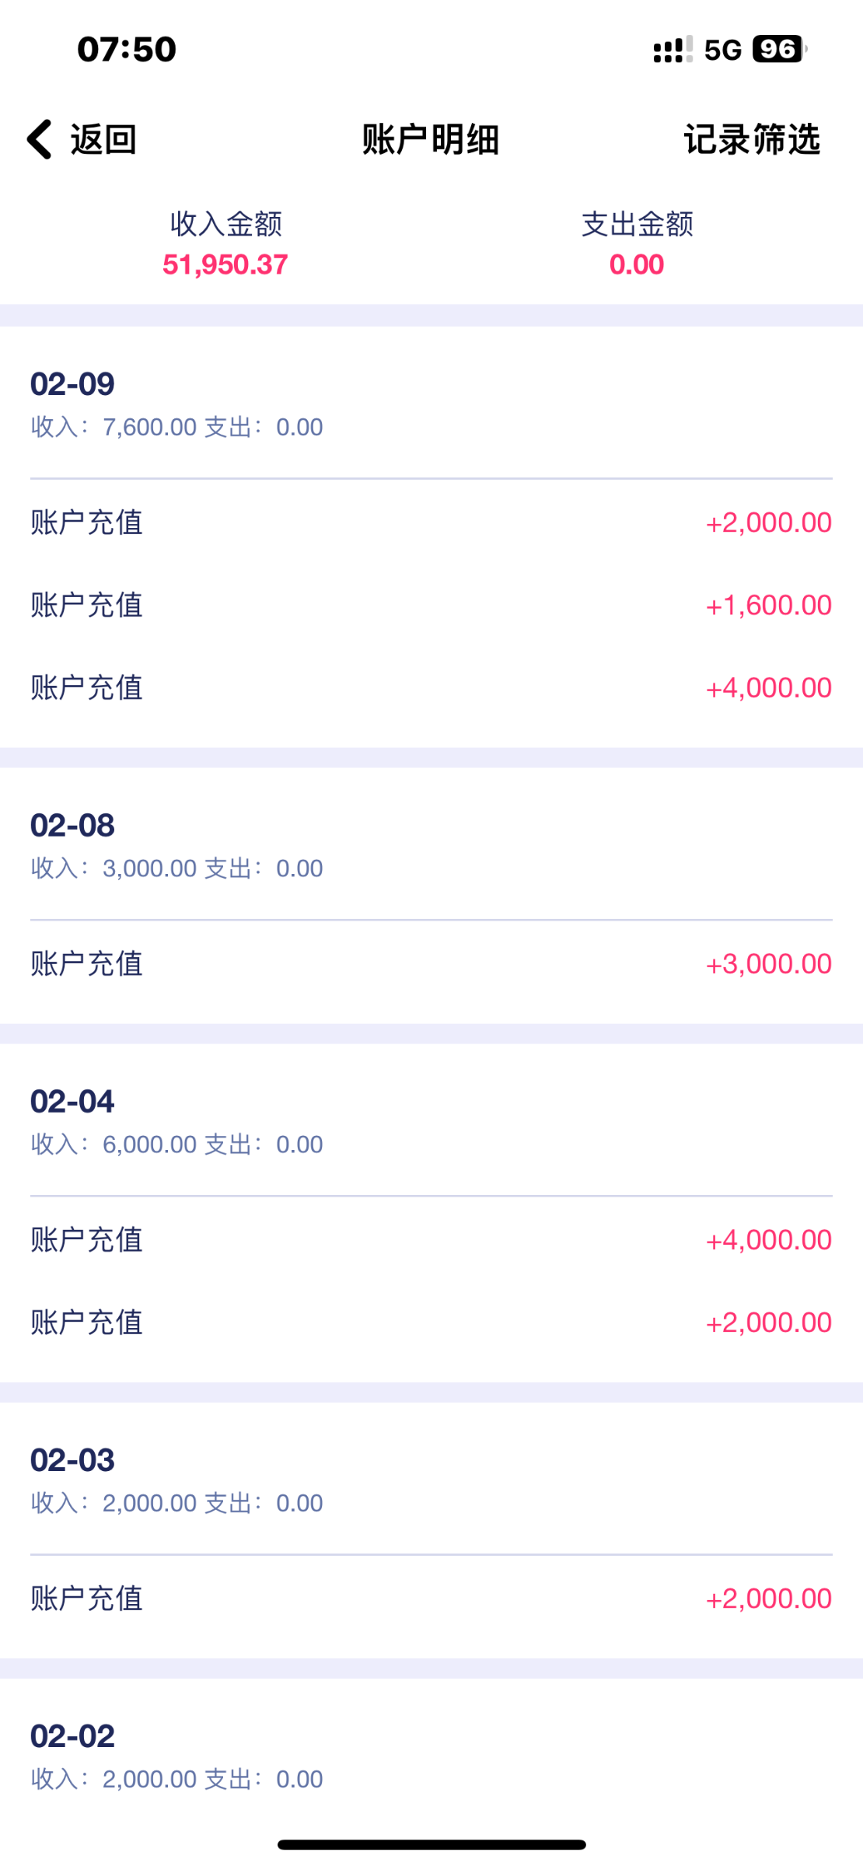The height and width of the screenshot is (1866, 863).
Task: Tap the cellular signal strength icon
Action: click(x=673, y=50)
